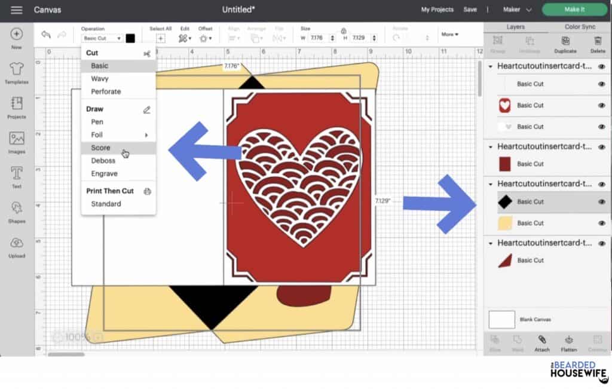Edit the width value field
This screenshot has width=612, height=389.
pyautogui.click(x=317, y=36)
